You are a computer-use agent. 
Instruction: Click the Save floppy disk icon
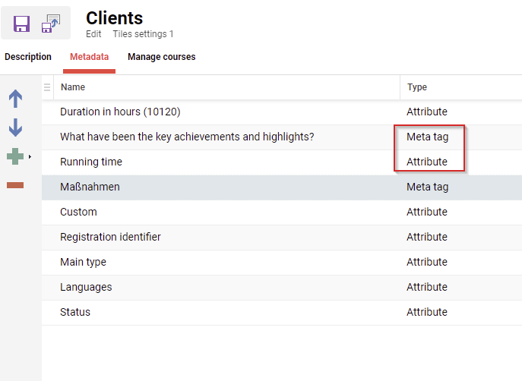[x=22, y=24]
